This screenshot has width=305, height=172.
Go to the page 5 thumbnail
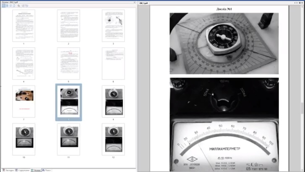tap(68, 63)
